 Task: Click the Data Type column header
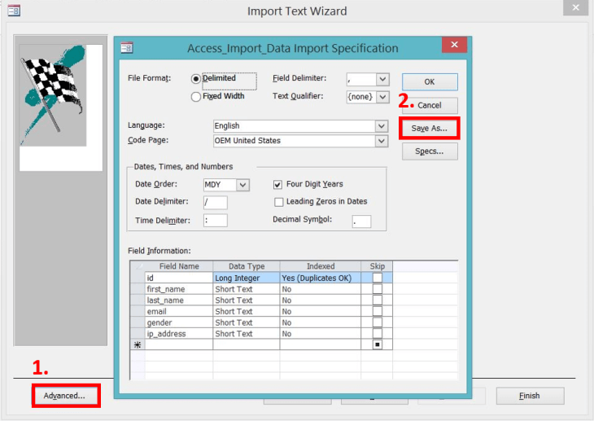point(247,266)
